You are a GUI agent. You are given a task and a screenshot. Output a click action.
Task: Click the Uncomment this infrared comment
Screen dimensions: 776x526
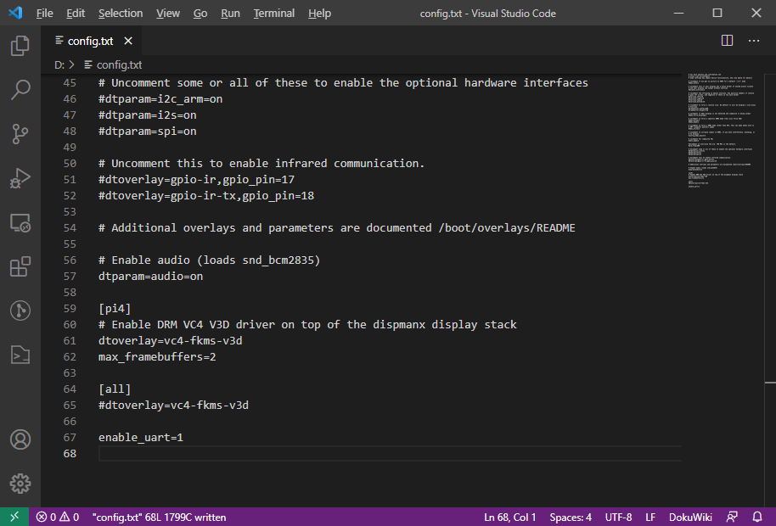261,163
